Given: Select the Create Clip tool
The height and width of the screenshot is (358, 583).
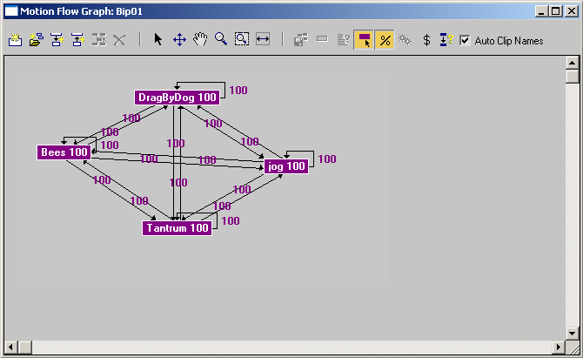Looking at the screenshot, I should tap(16, 39).
